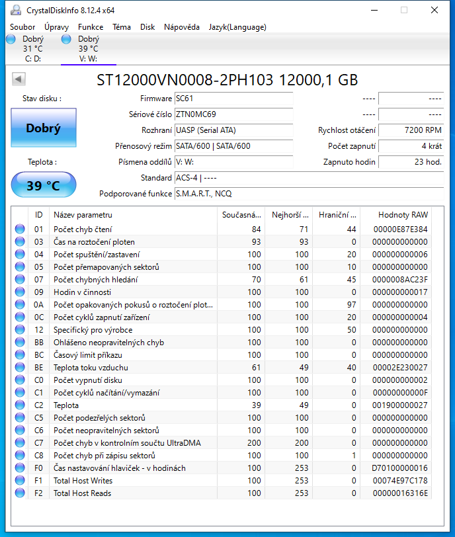The image size is (455, 537).
Task: Open the Jazyk(Language) menu
Action: [x=237, y=27]
